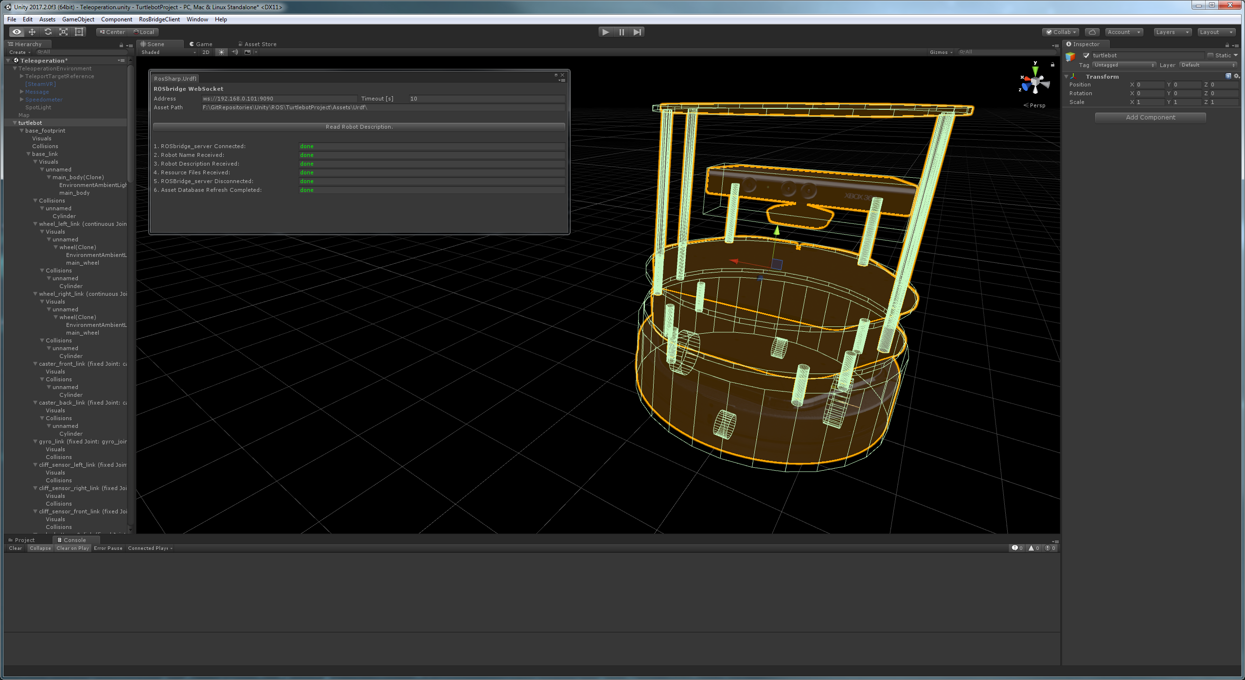Select the Rotate tool in toolbar

(48, 32)
